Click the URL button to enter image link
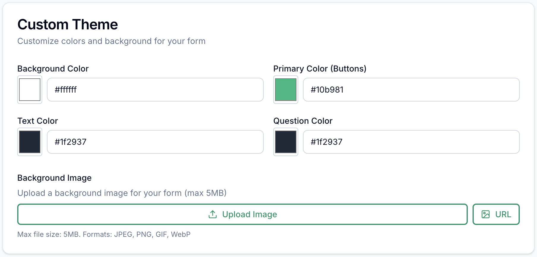Image resolution: width=537 pixels, height=257 pixels. 496,214
